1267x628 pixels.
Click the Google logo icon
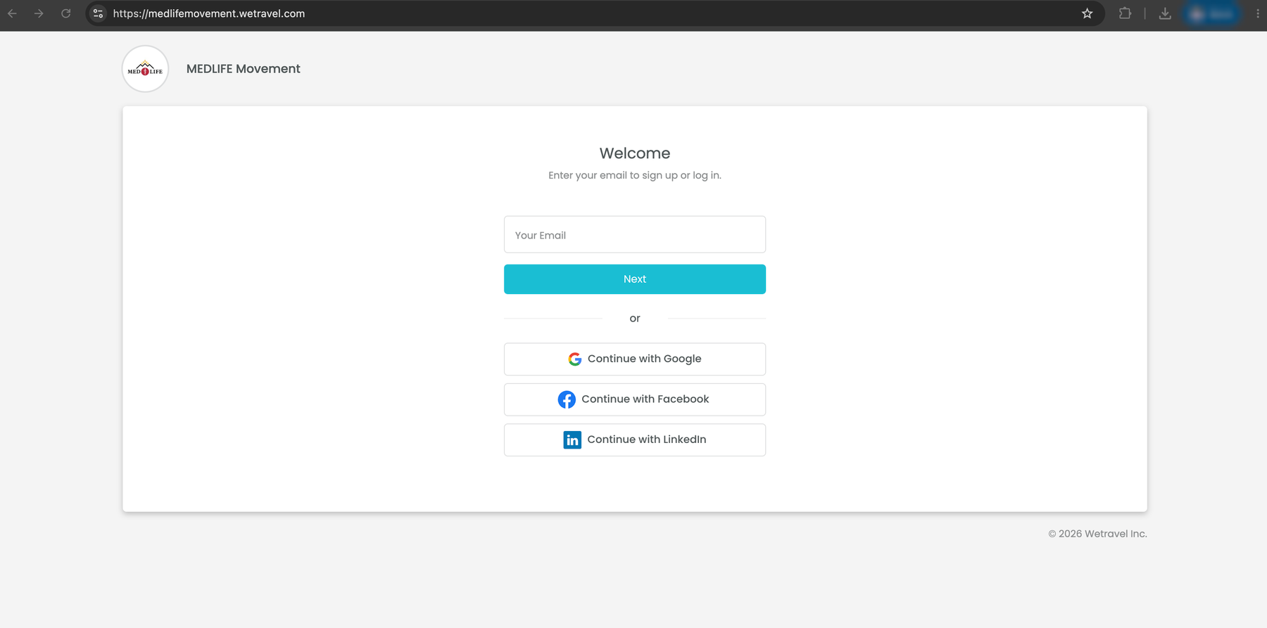coord(575,359)
